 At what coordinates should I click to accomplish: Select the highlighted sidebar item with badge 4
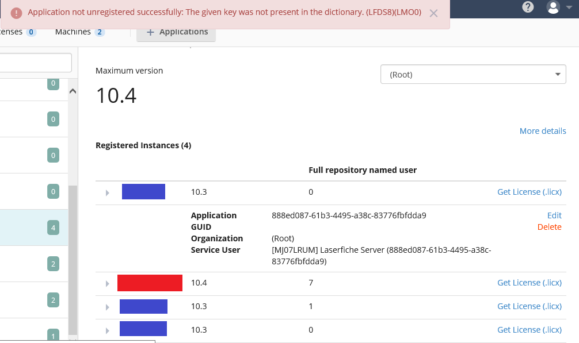click(34, 228)
